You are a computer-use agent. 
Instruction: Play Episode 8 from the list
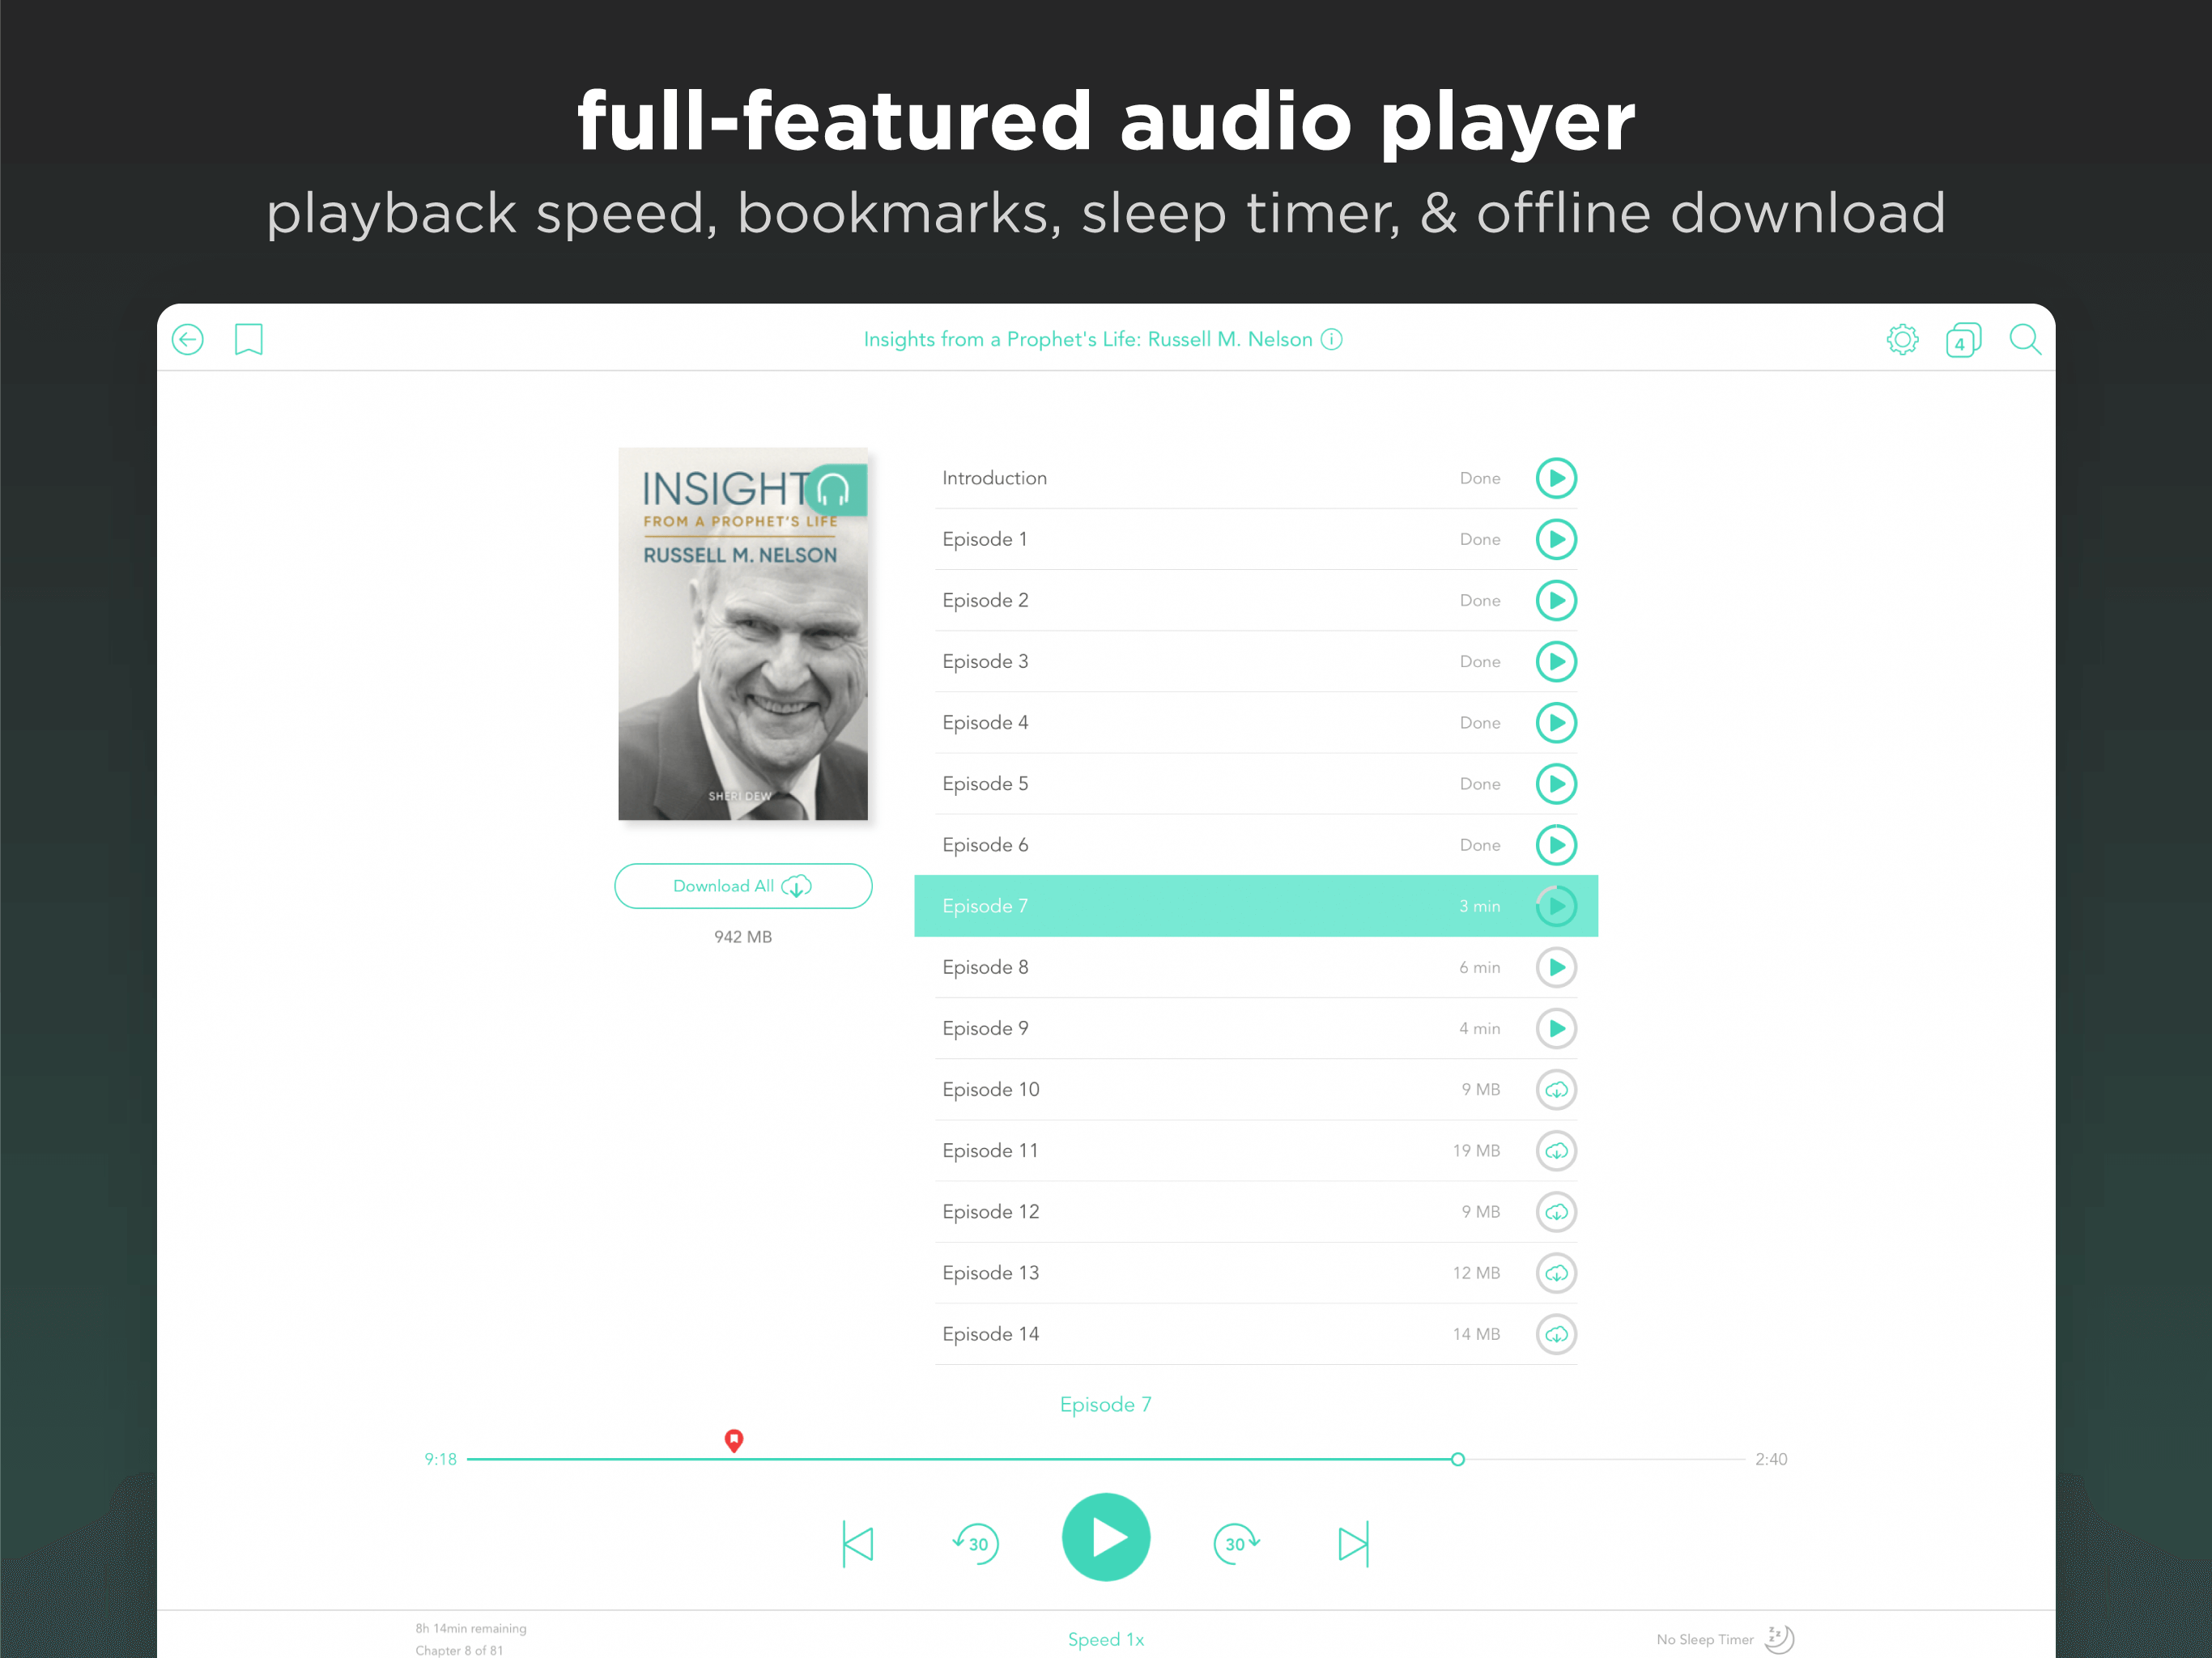[1556, 967]
